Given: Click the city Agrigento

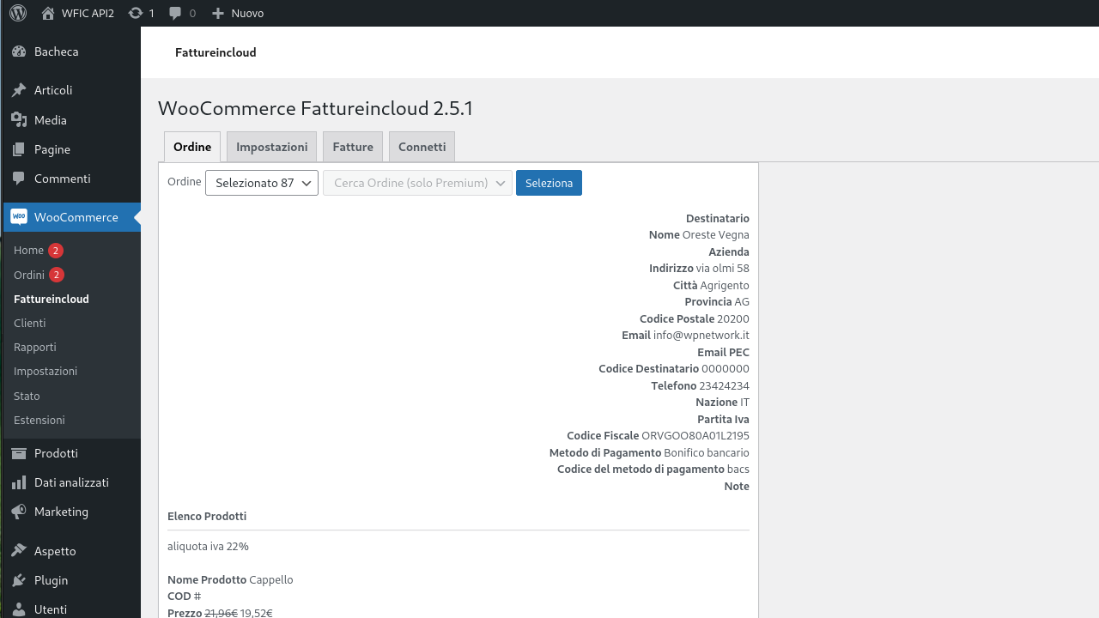Looking at the screenshot, I should tap(725, 286).
